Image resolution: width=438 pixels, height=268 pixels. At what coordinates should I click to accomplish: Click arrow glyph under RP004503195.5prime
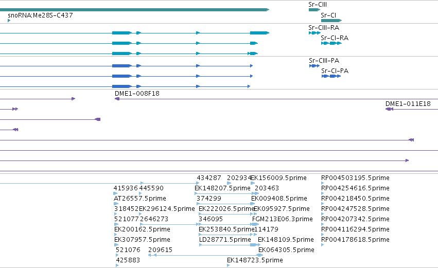(x=323, y=183)
